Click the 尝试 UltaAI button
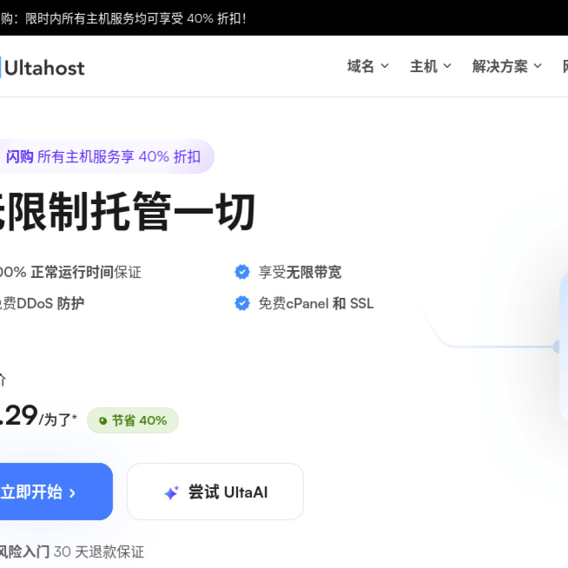This screenshot has height=568, width=568. (x=215, y=491)
